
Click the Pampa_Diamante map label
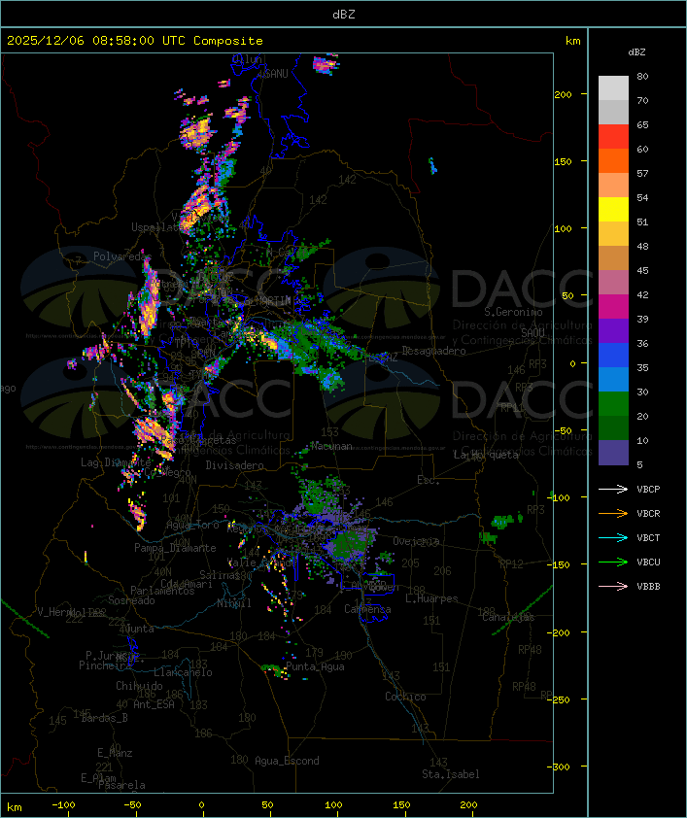click(175, 548)
